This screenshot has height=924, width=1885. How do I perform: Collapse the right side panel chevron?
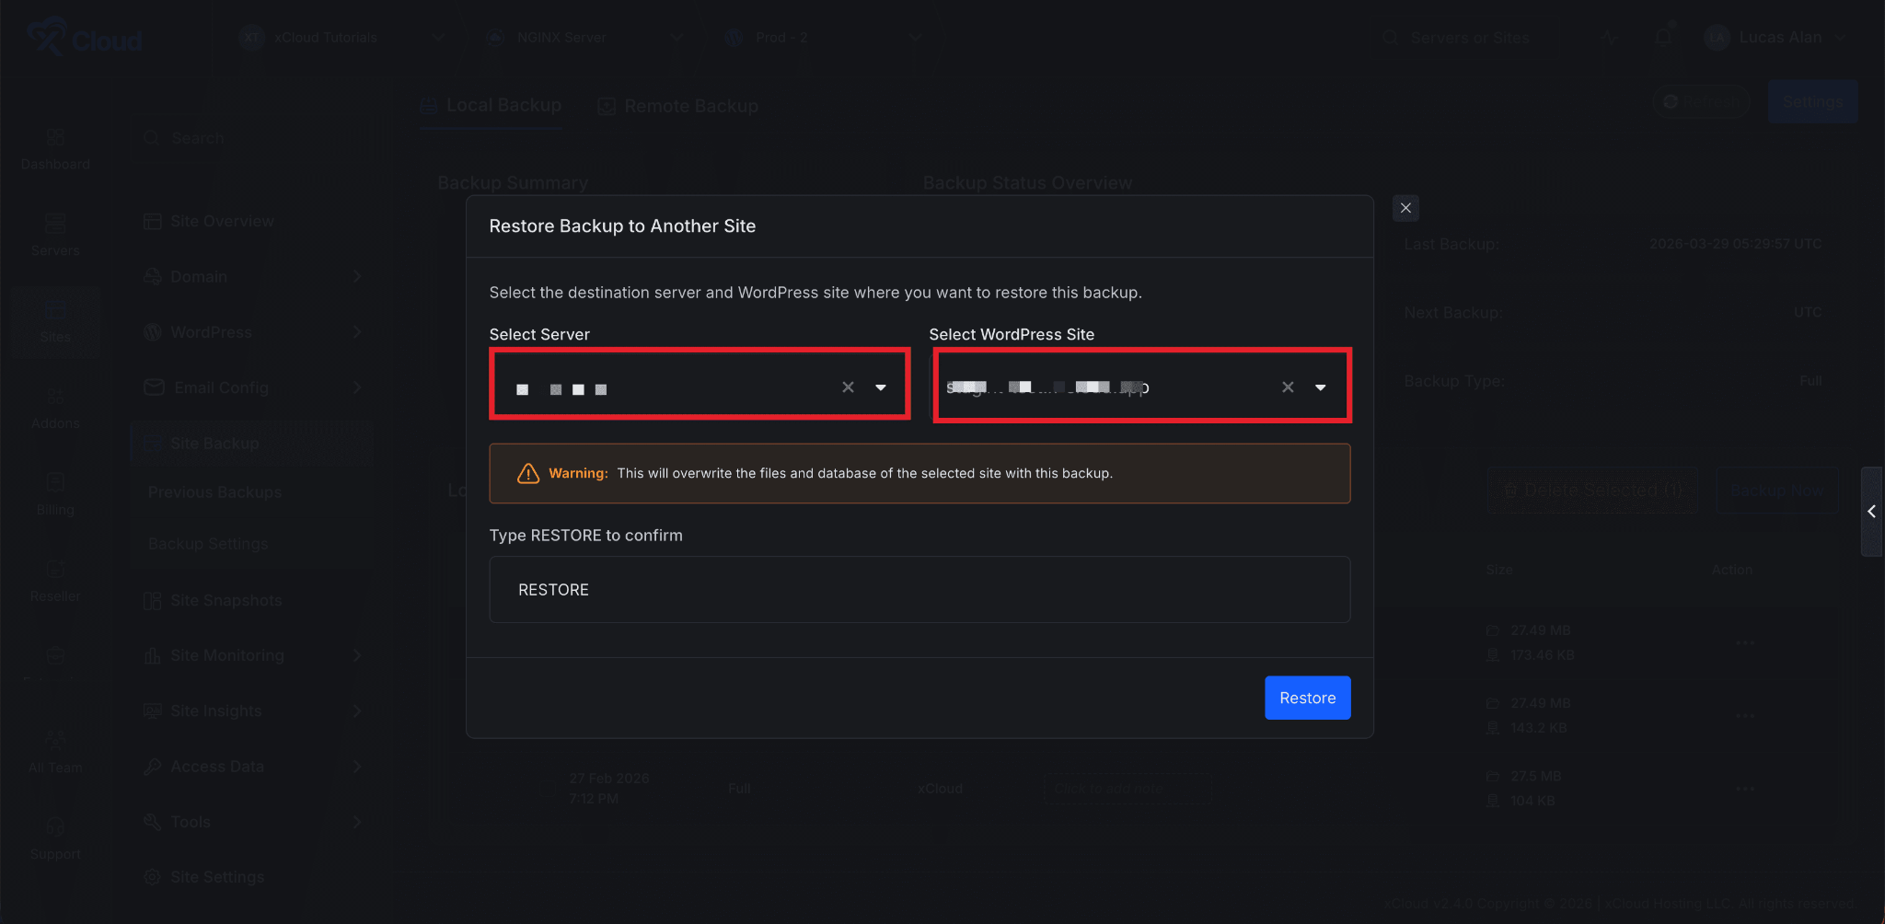click(x=1872, y=512)
